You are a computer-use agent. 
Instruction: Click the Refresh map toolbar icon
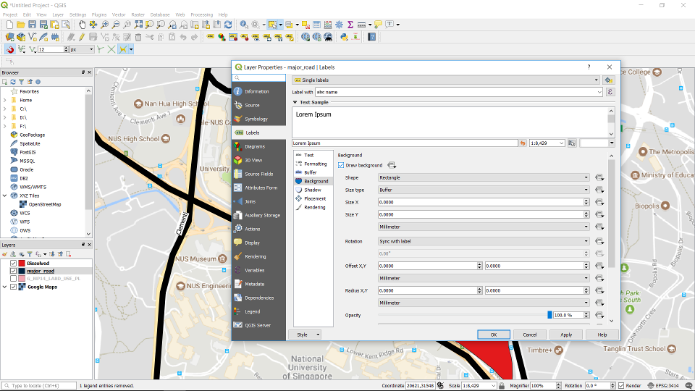click(x=228, y=25)
